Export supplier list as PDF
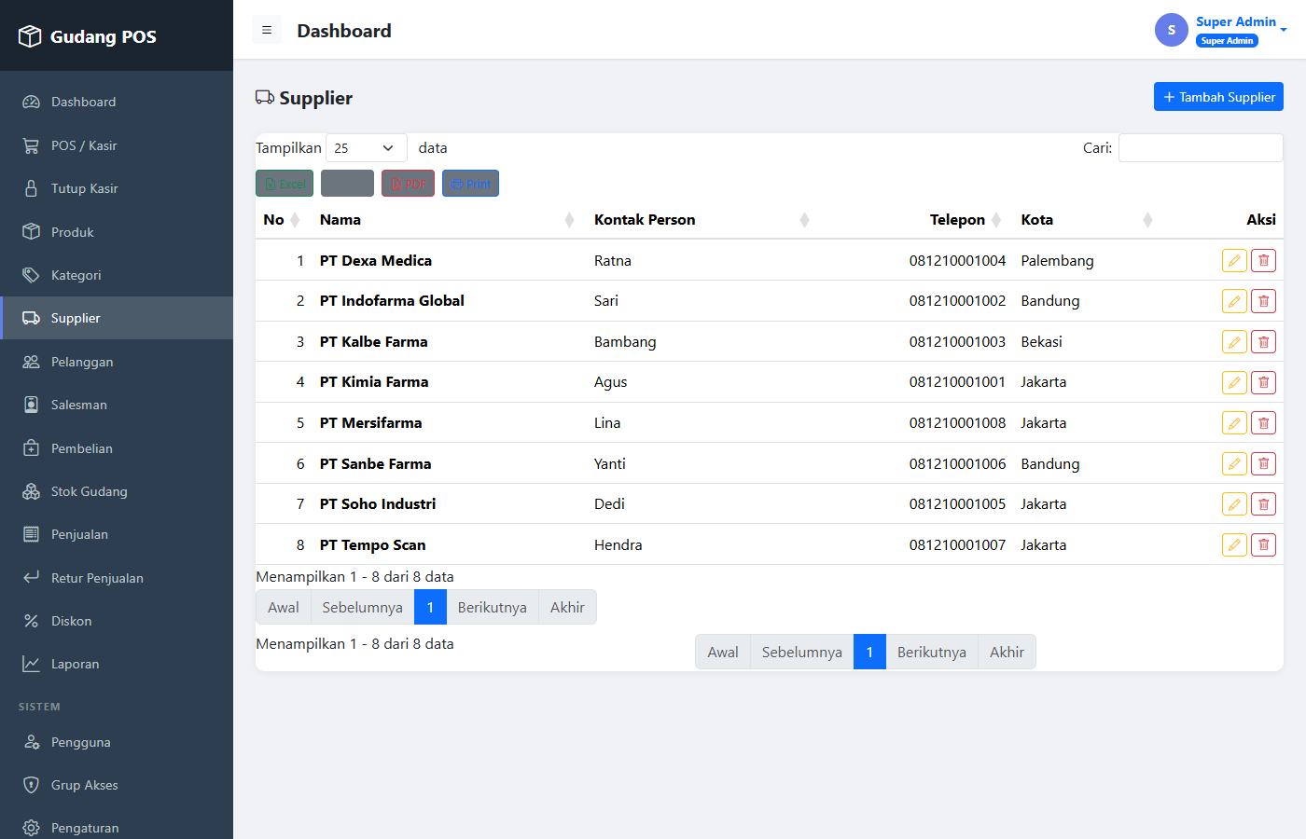 408,184
